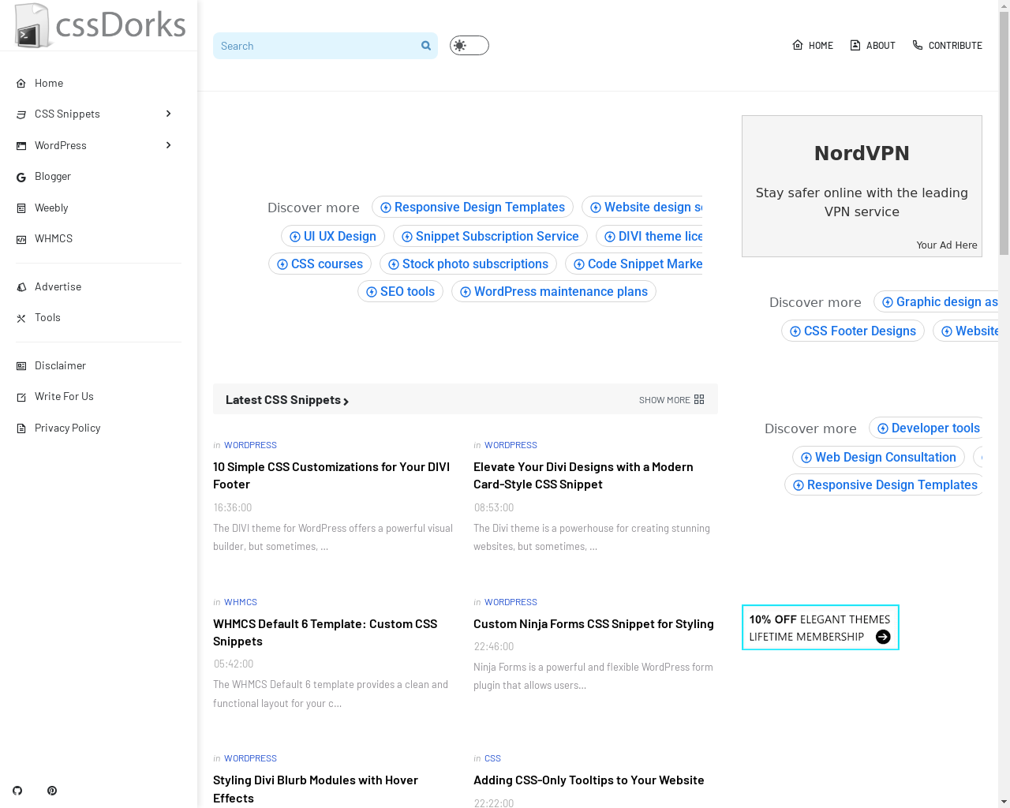Click the Tools icon in sidebar
This screenshot has width=1010, height=808.
[21, 318]
